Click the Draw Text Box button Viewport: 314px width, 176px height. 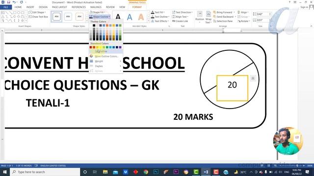point(38,17)
